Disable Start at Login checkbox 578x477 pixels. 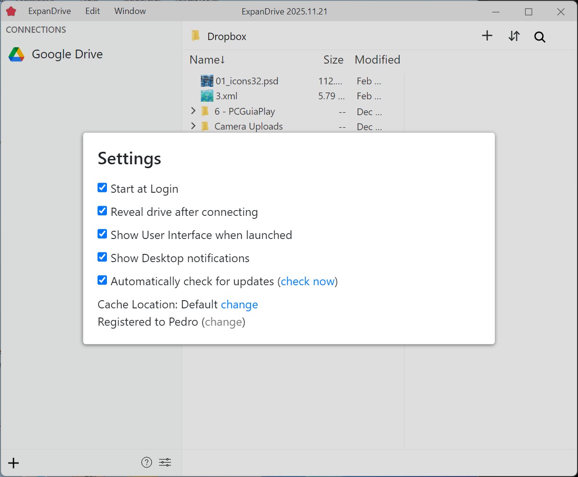tap(102, 188)
